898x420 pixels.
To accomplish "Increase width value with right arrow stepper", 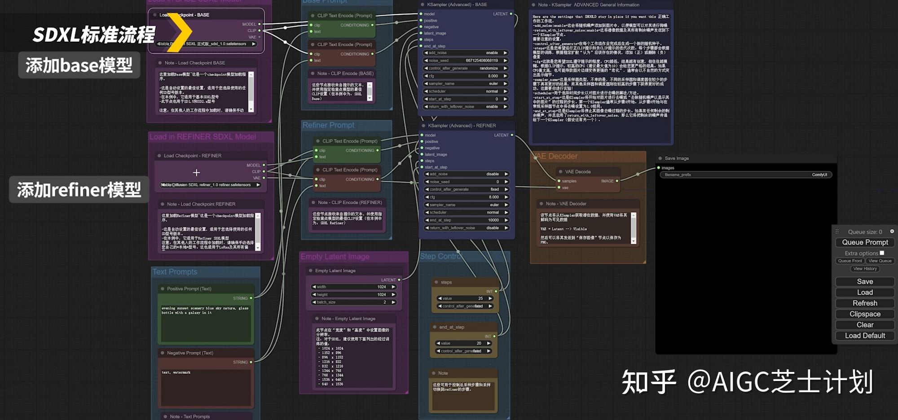I will pyautogui.click(x=394, y=287).
